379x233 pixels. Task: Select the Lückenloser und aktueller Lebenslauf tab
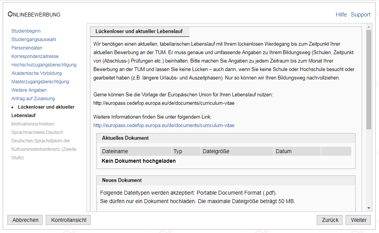pos(139,31)
